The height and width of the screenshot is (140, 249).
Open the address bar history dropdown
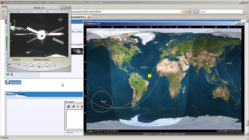coord(186,12)
